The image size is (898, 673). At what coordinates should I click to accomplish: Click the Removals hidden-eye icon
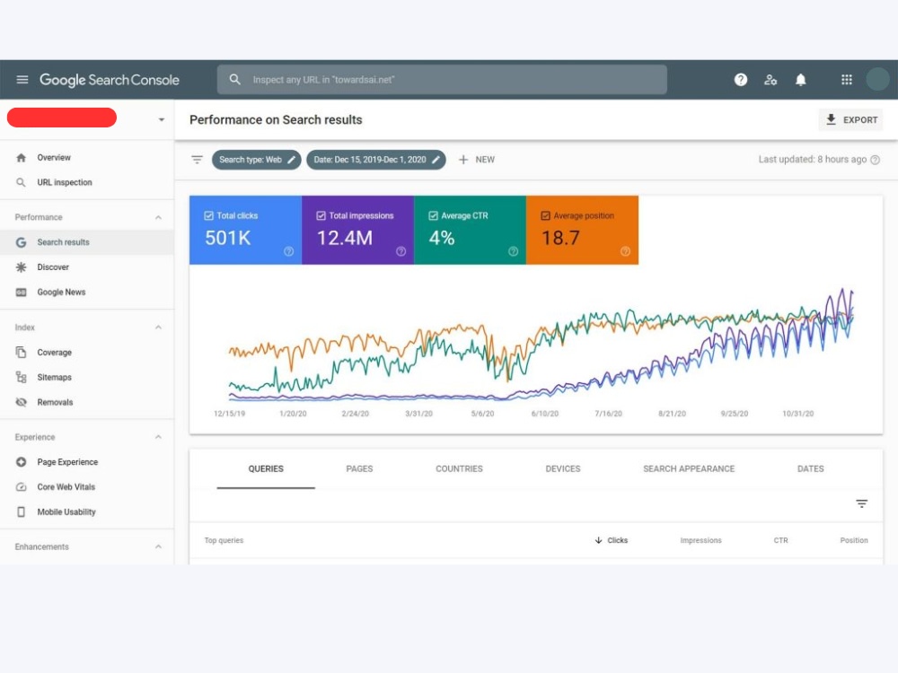tap(22, 402)
